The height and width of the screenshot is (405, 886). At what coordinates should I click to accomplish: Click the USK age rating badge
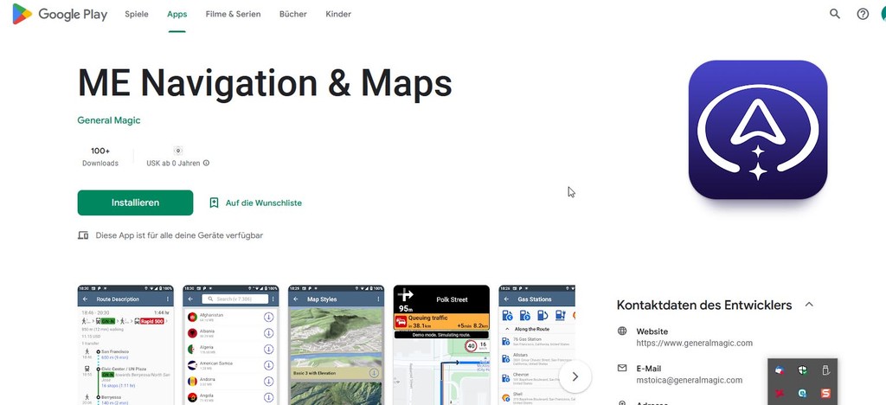(x=178, y=151)
